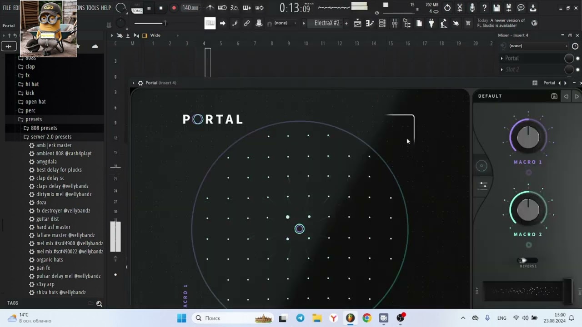Click the DEFAULT preset name in Portal
The image size is (582, 327).
pos(490,96)
